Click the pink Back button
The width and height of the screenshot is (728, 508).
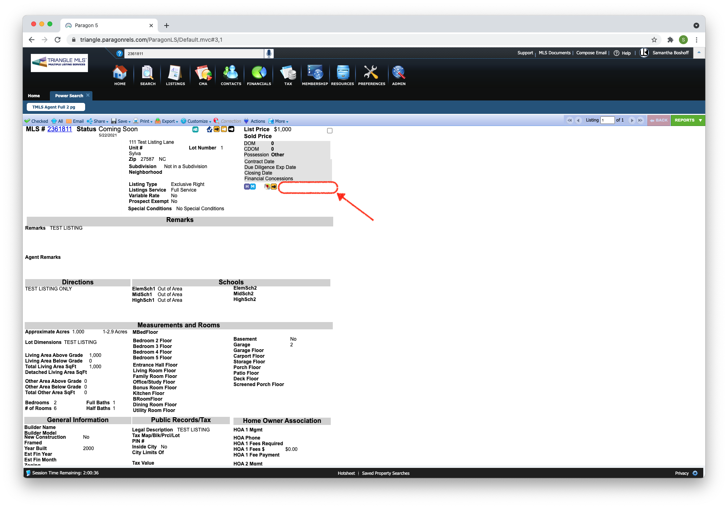point(659,120)
